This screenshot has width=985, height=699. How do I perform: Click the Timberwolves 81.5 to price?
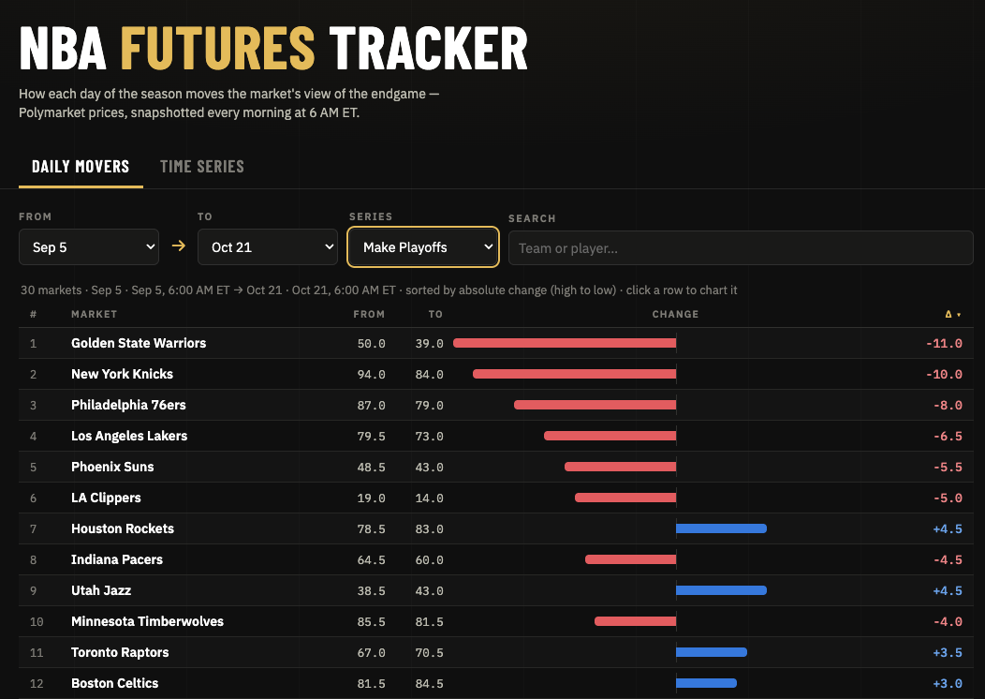(429, 621)
